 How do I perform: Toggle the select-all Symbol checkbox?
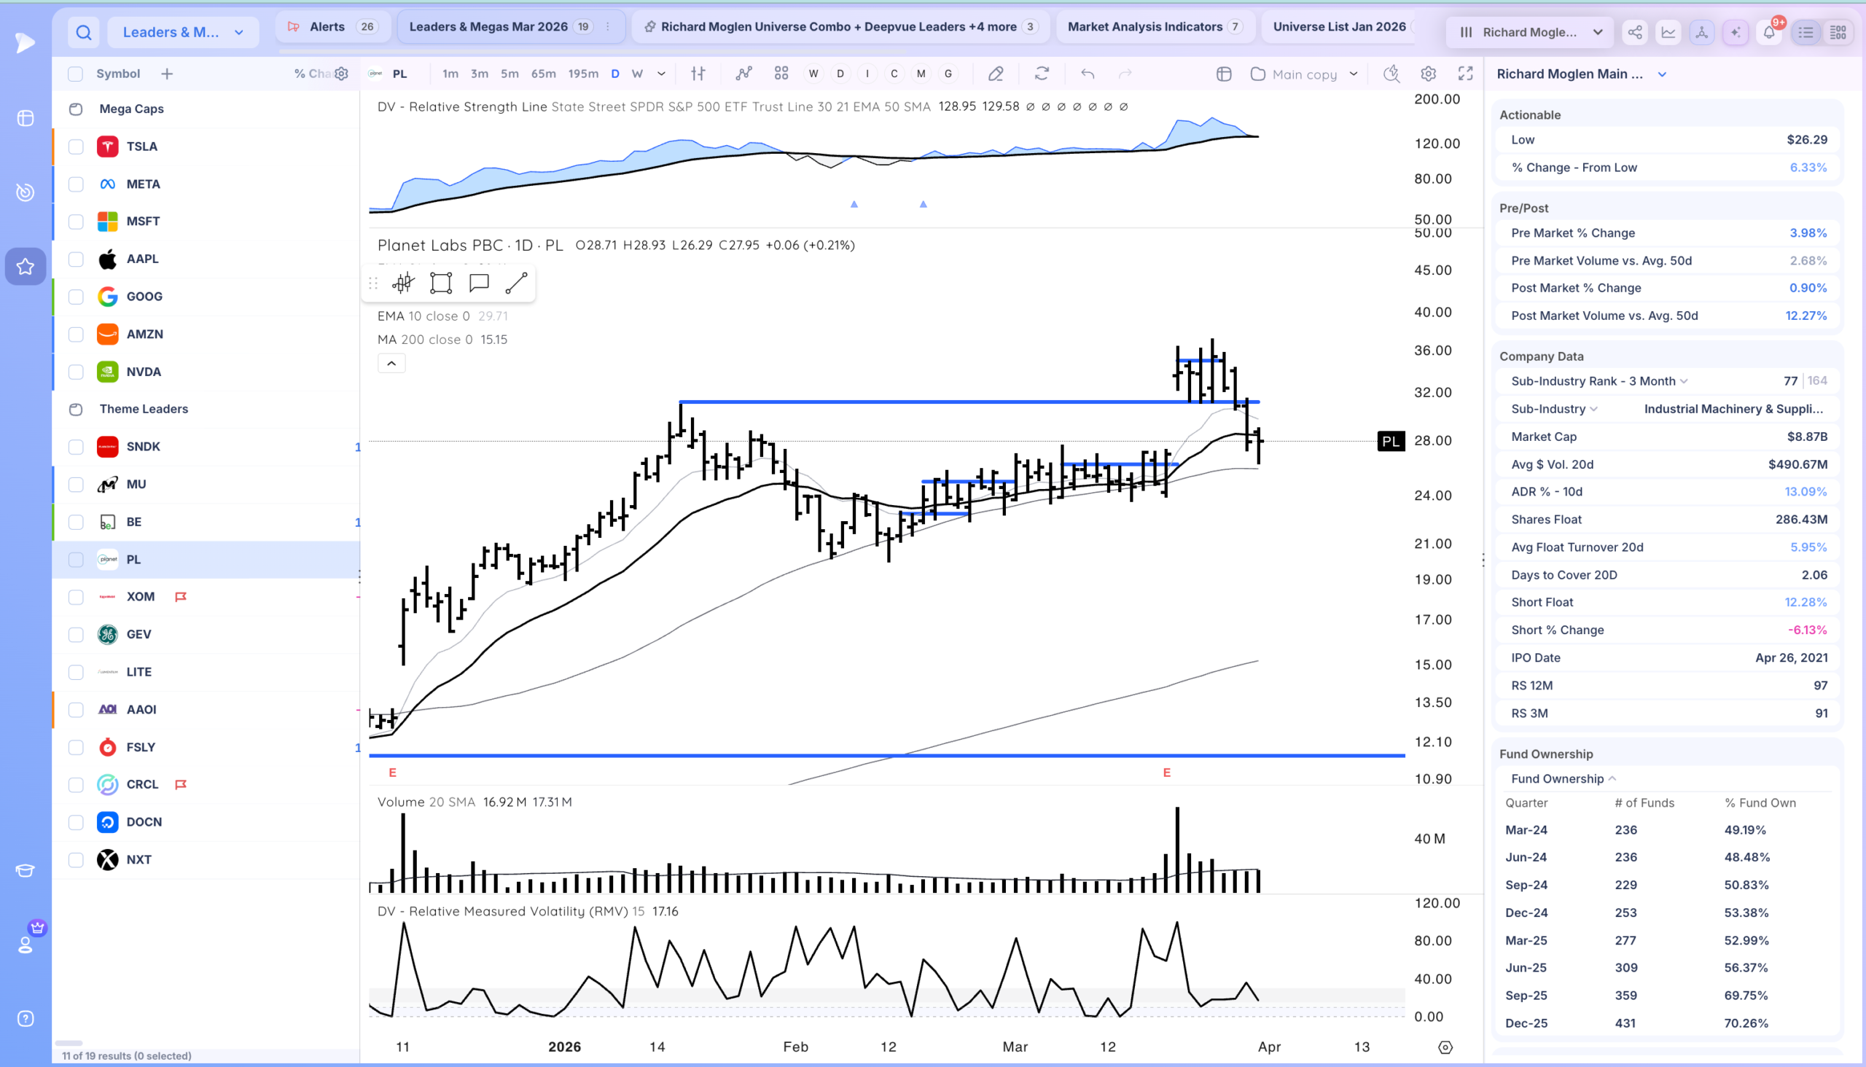pos(75,74)
